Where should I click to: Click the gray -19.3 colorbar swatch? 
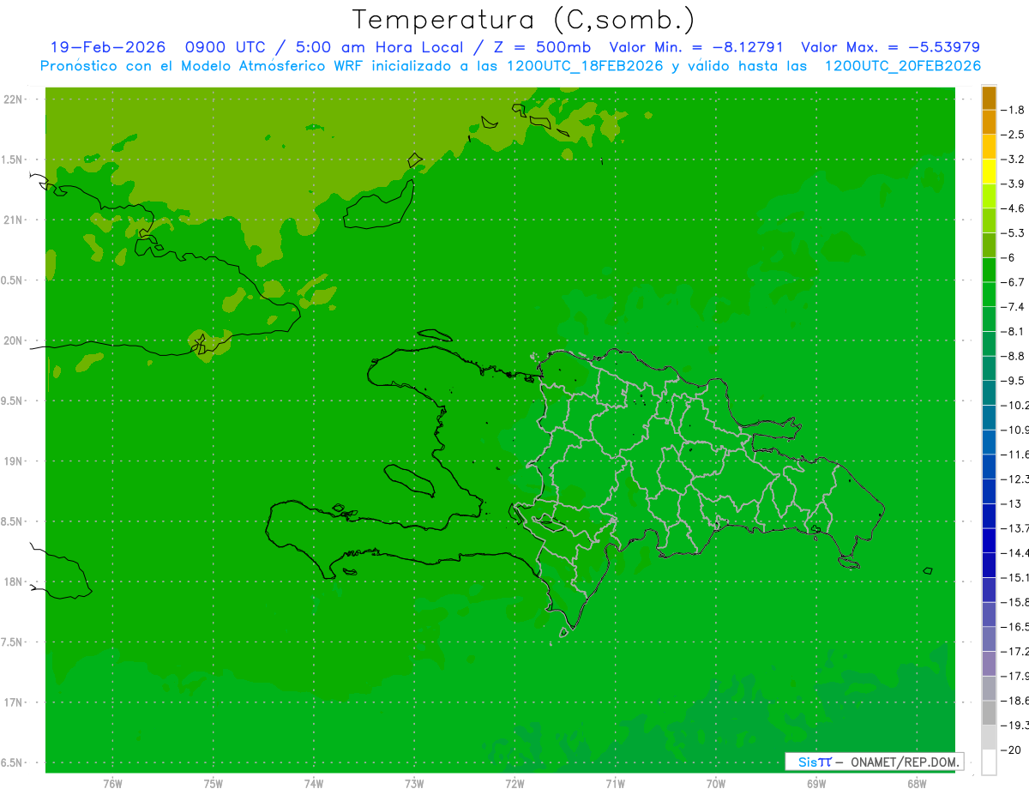coord(989,713)
